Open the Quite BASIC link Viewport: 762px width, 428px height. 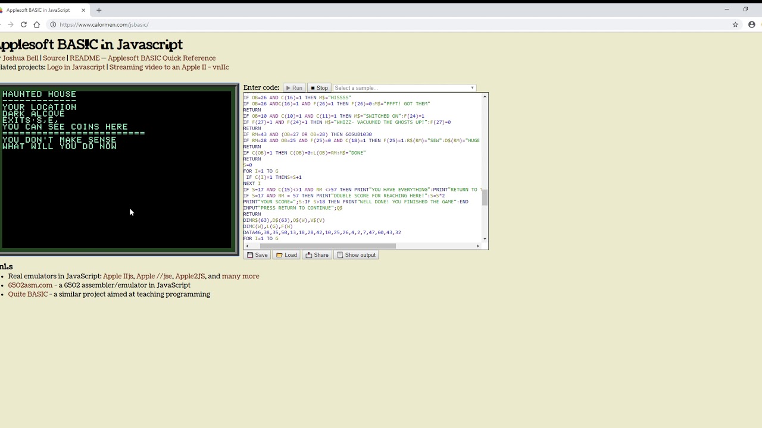click(28, 294)
